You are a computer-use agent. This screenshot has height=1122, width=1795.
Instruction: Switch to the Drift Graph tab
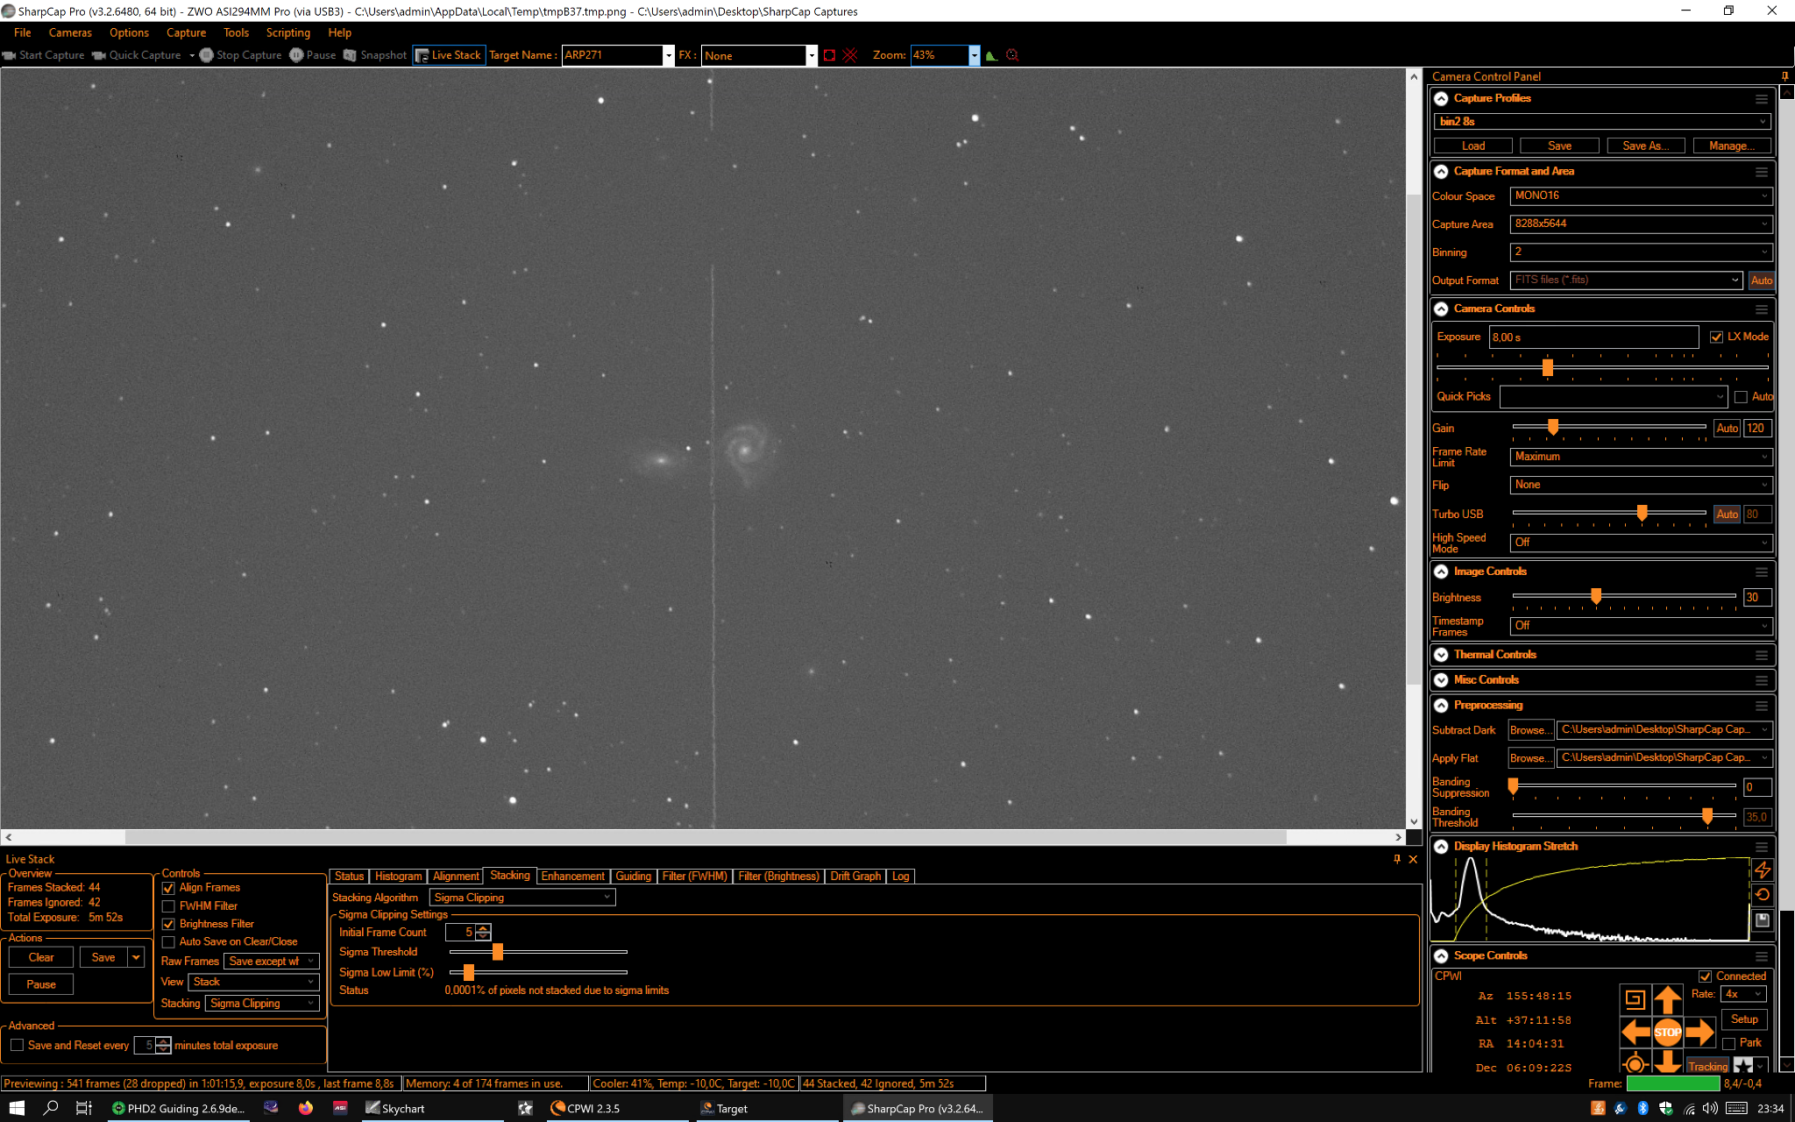tap(855, 877)
